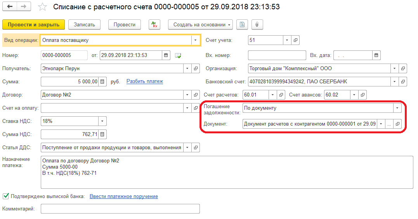Open Договор №2 item form icon

pos(196,95)
